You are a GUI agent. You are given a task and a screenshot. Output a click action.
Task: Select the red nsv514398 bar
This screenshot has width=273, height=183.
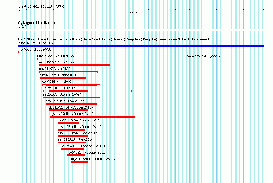(x=72, y=149)
